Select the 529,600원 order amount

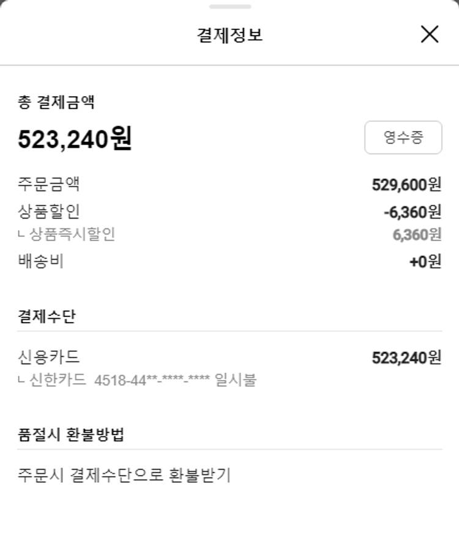(x=406, y=184)
